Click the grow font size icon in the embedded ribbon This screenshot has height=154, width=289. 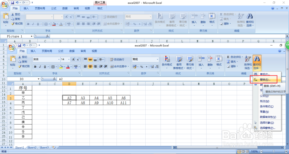(x=74, y=59)
